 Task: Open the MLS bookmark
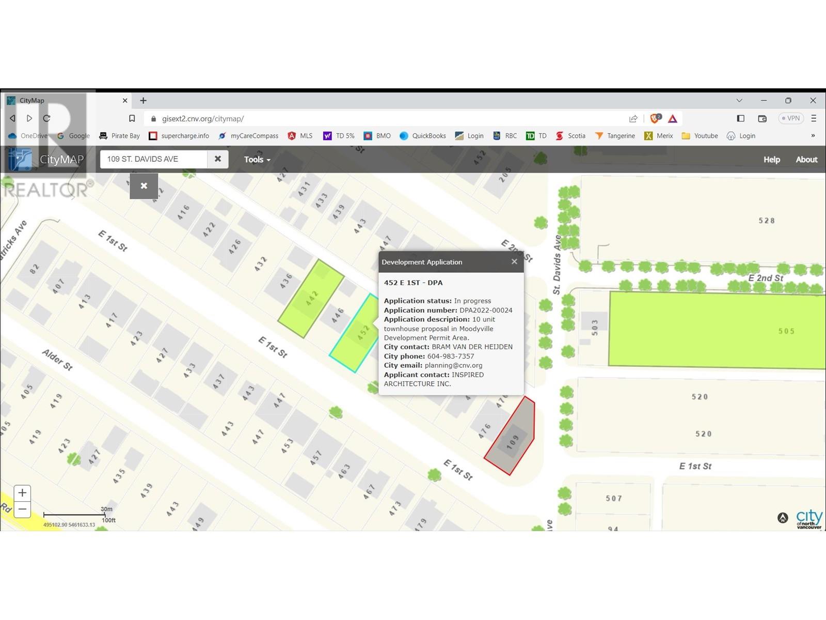[x=300, y=135]
